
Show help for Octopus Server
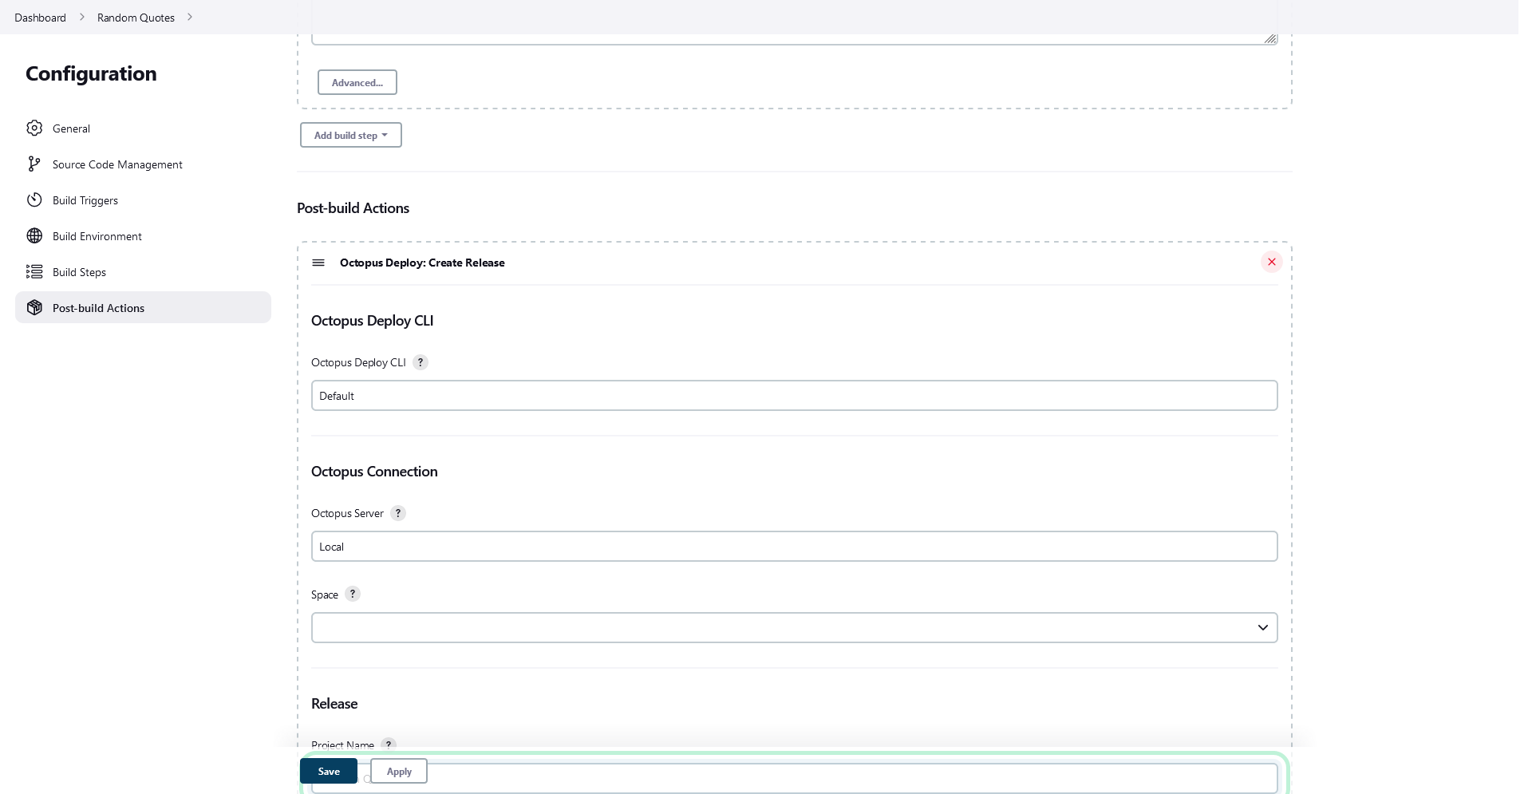tap(398, 513)
